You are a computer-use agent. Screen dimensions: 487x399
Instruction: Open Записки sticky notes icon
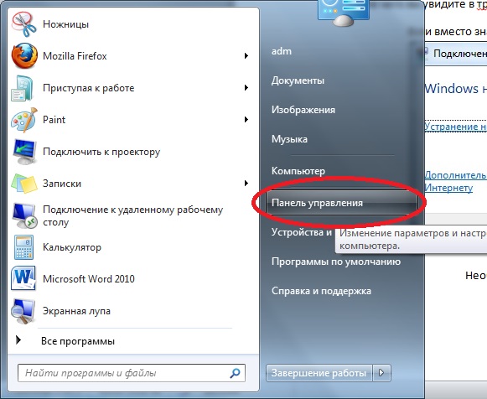[x=24, y=184]
